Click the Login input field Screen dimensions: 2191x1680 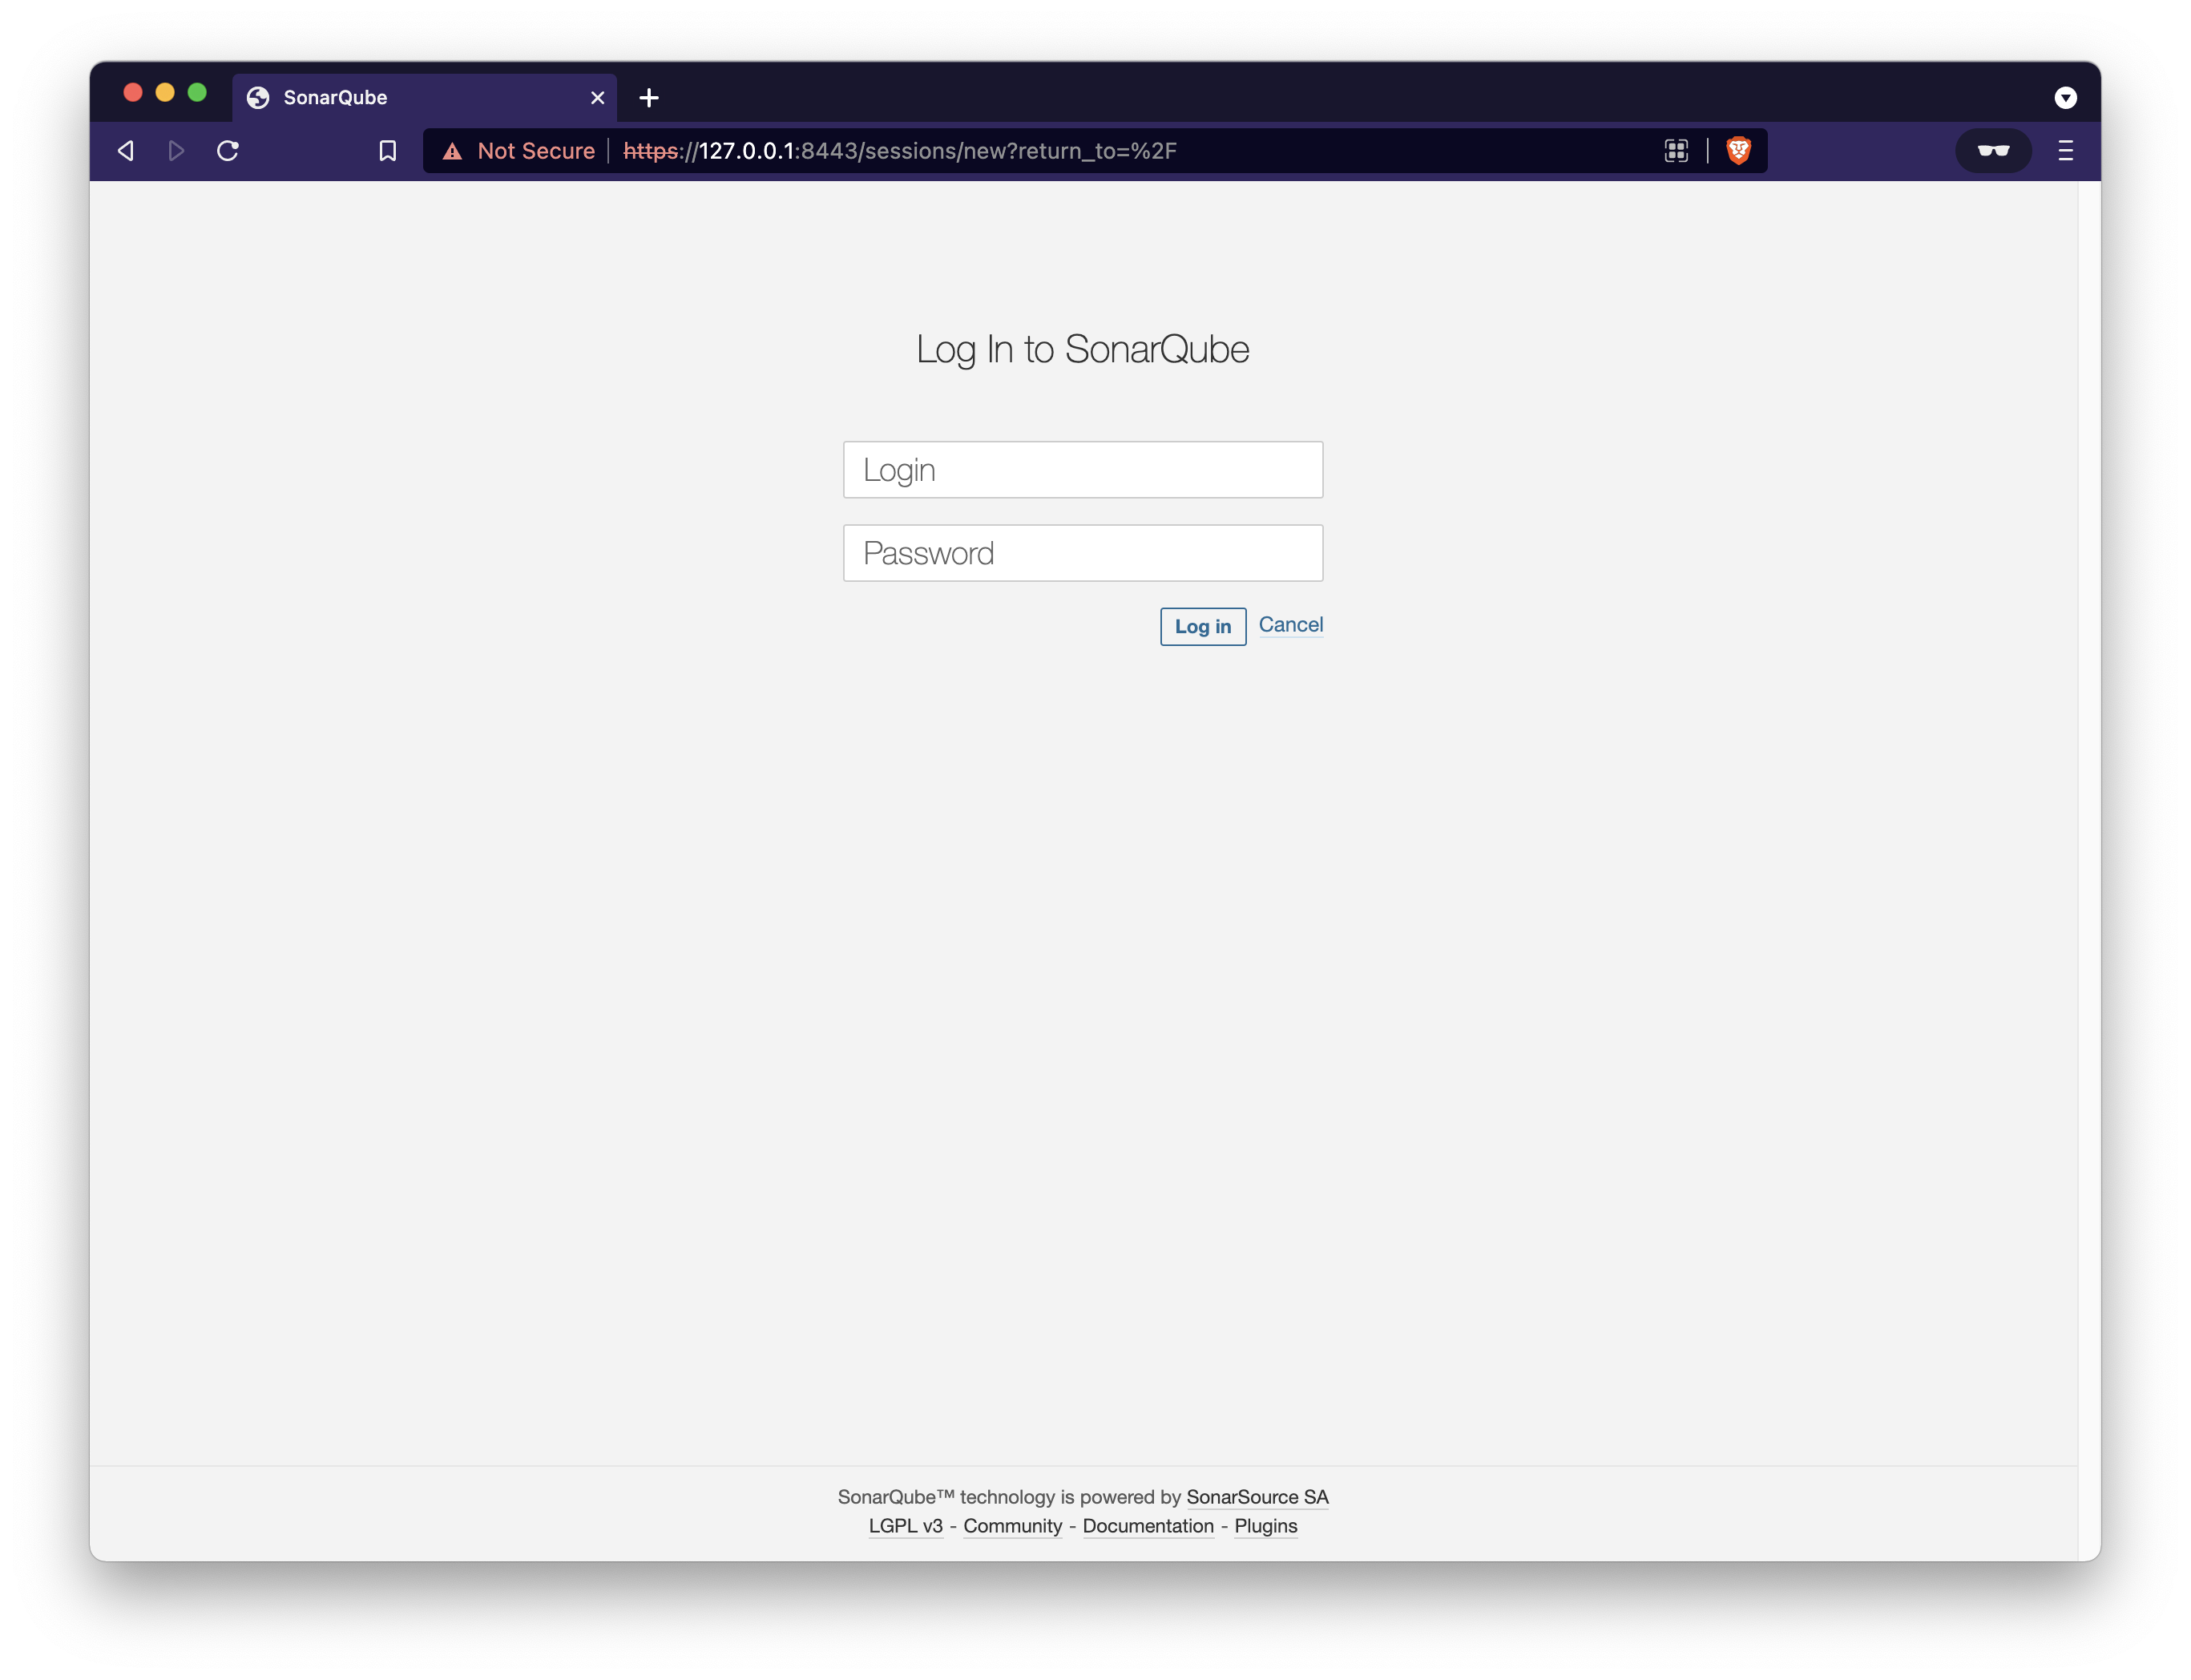[x=1083, y=470]
